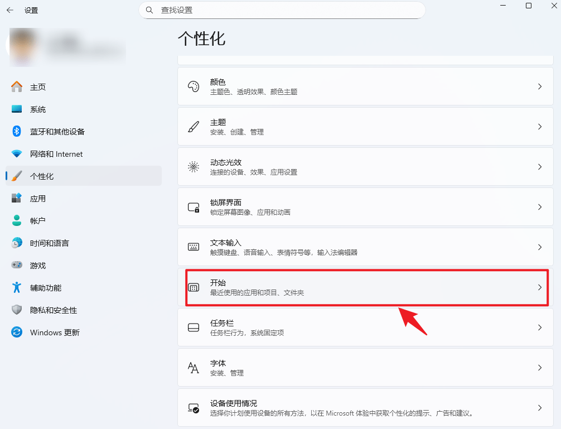Go to 网络和 Internet settings
The height and width of the screenshot is (429, 561).
click(56, 154)
